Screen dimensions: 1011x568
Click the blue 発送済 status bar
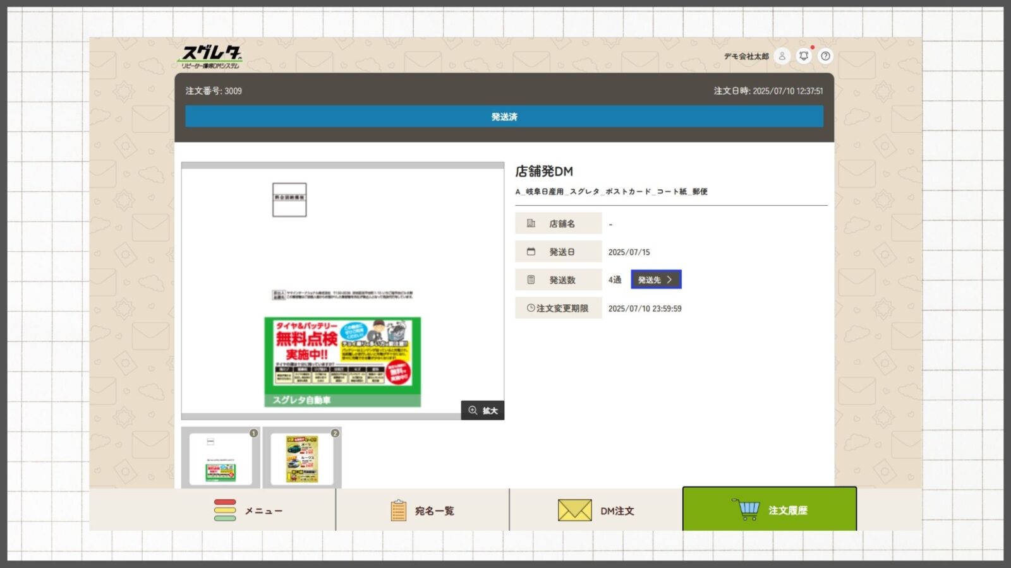504,117
